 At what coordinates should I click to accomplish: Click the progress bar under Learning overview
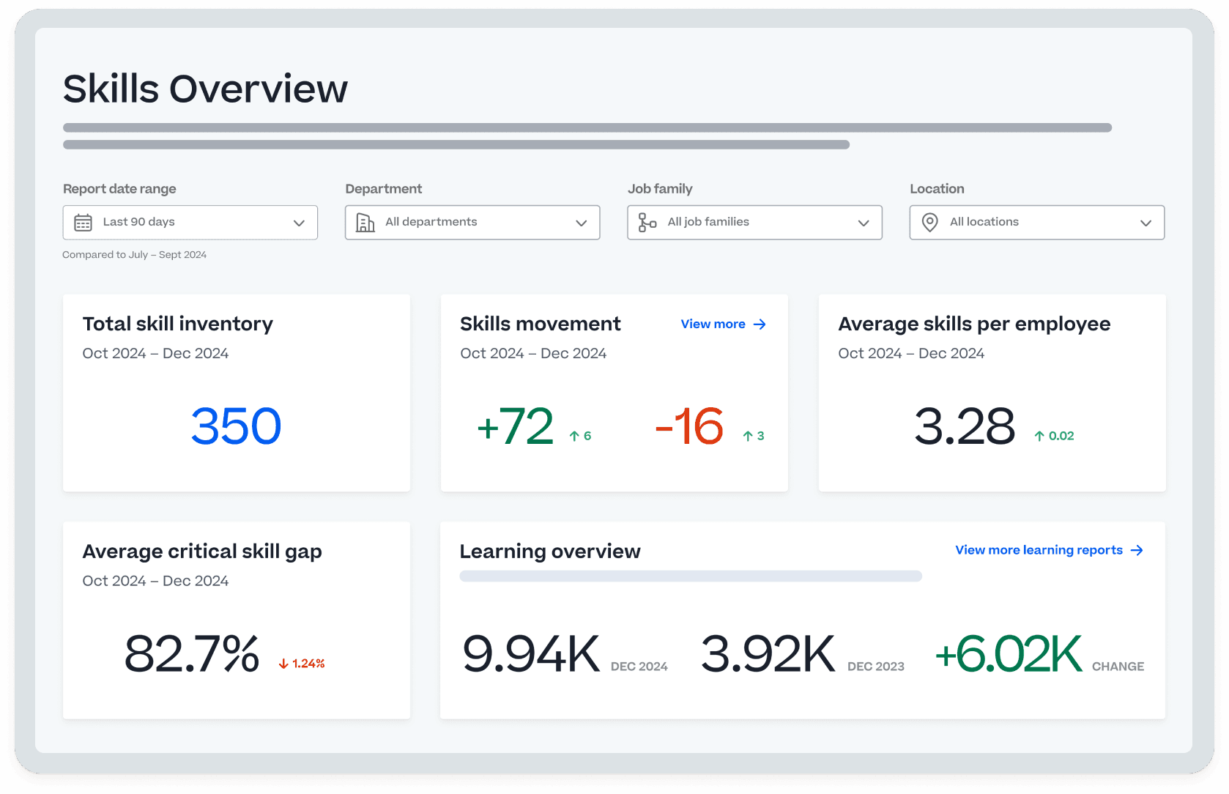click(x=690, y=576)
